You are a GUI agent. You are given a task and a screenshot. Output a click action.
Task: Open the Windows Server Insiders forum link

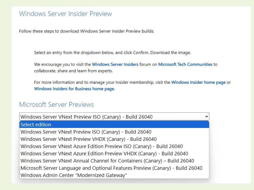point(115,64)
